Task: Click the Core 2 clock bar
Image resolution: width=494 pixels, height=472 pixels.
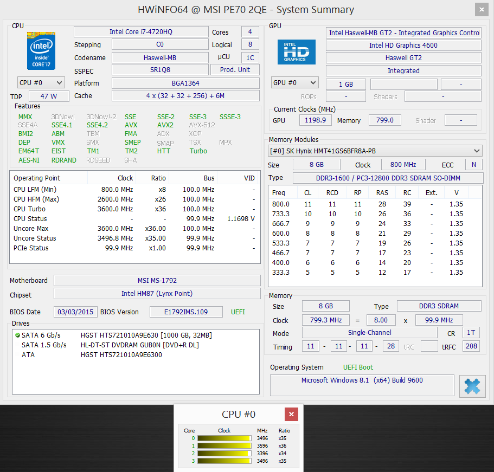Action: pyautogui.click(x=224, y=453)
